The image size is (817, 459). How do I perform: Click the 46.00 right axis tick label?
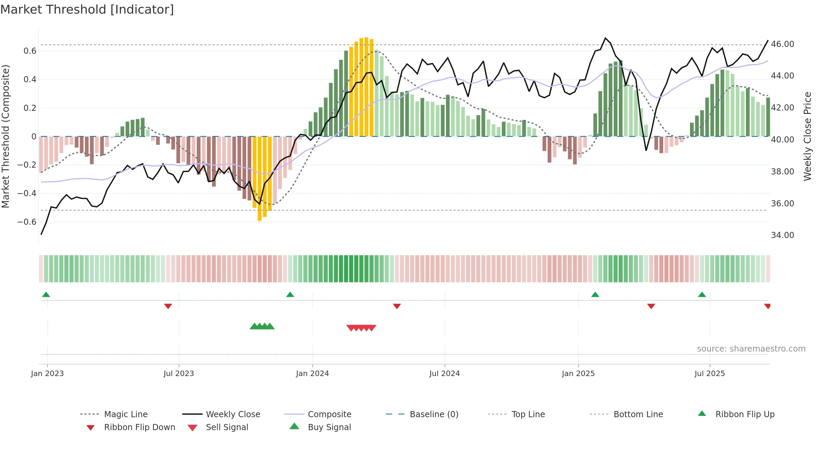(x=783, y=44)
